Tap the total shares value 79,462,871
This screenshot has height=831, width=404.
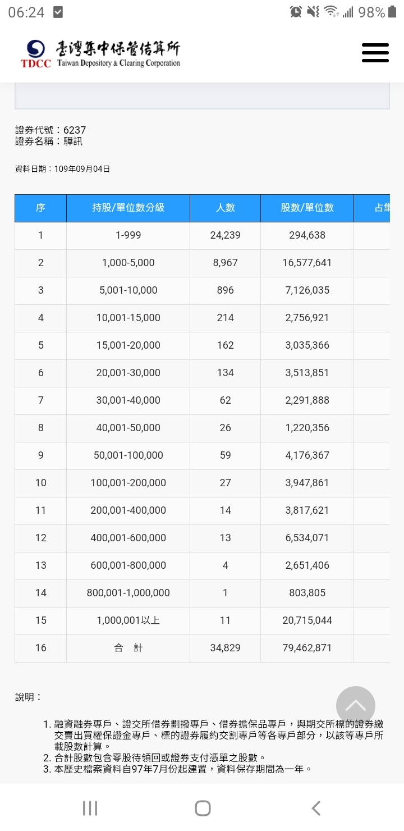point(307,648)
